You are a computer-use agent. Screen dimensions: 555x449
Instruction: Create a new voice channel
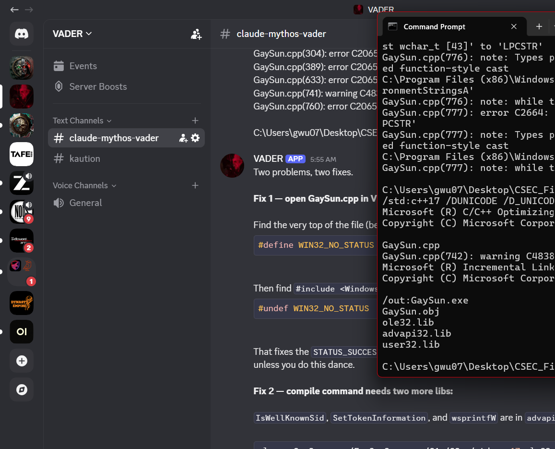coord(195,185)
